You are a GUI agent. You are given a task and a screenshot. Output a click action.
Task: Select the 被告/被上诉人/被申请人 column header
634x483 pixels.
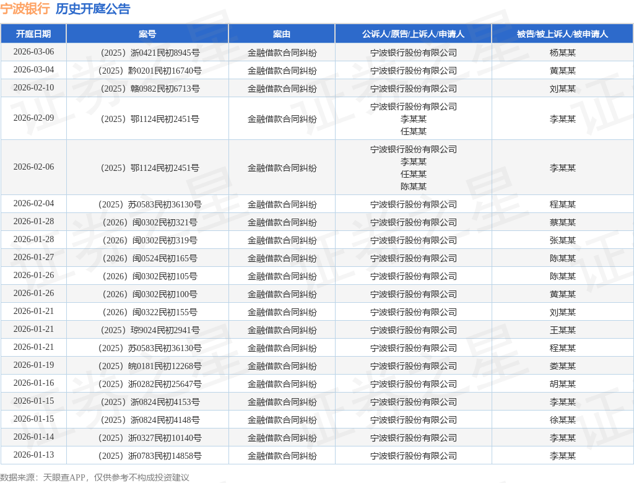point(562,34)
